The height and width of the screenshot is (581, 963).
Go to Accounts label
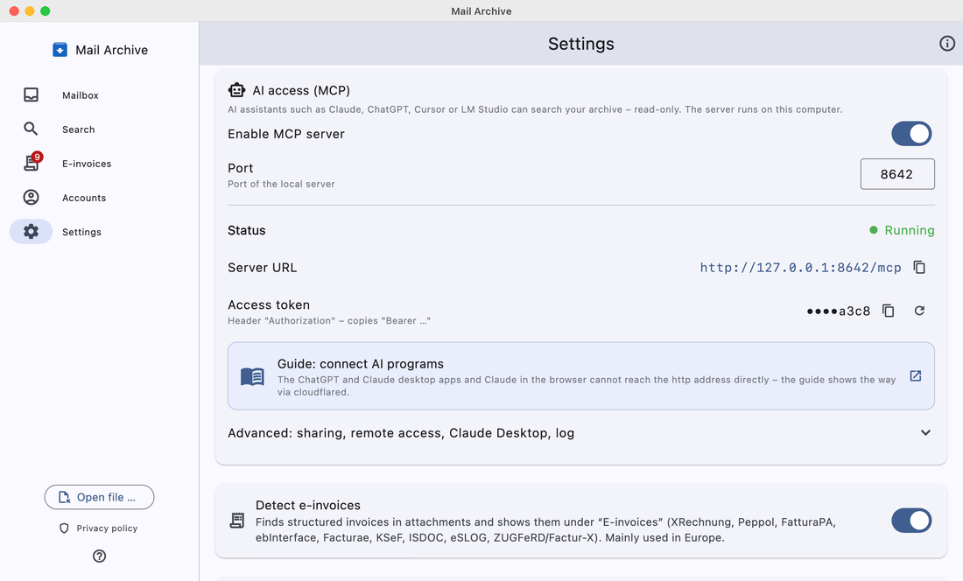(x=83, y=198)
